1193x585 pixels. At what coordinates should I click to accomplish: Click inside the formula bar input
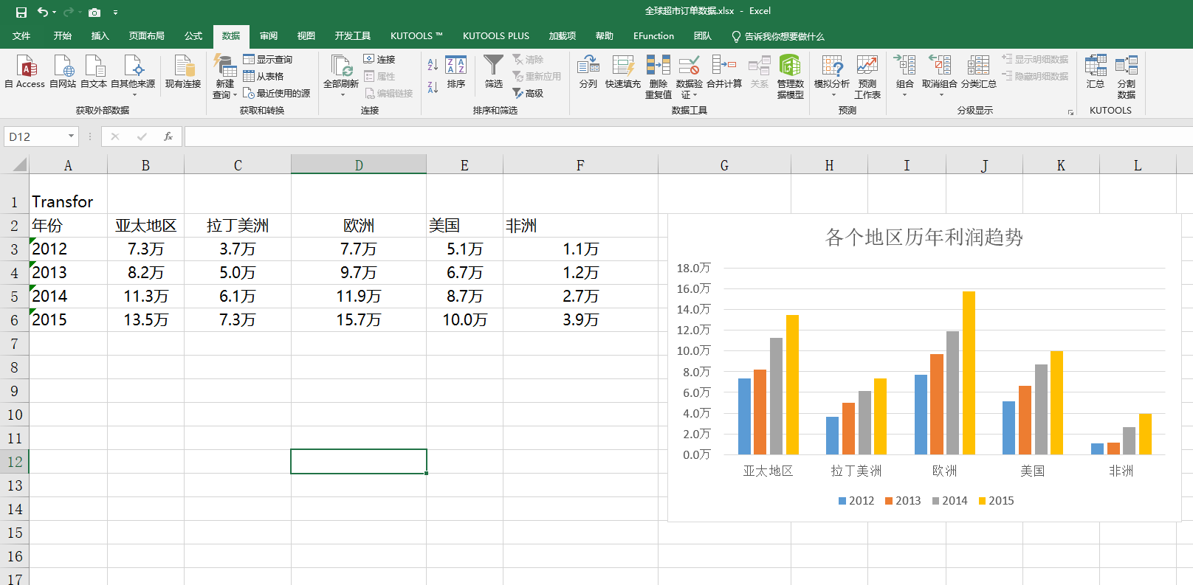click(664, 136)
